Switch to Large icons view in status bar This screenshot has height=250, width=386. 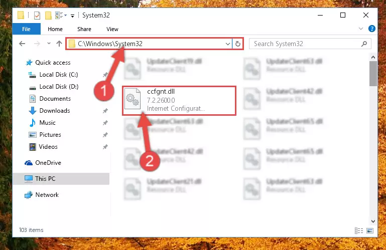pos(370,230)
